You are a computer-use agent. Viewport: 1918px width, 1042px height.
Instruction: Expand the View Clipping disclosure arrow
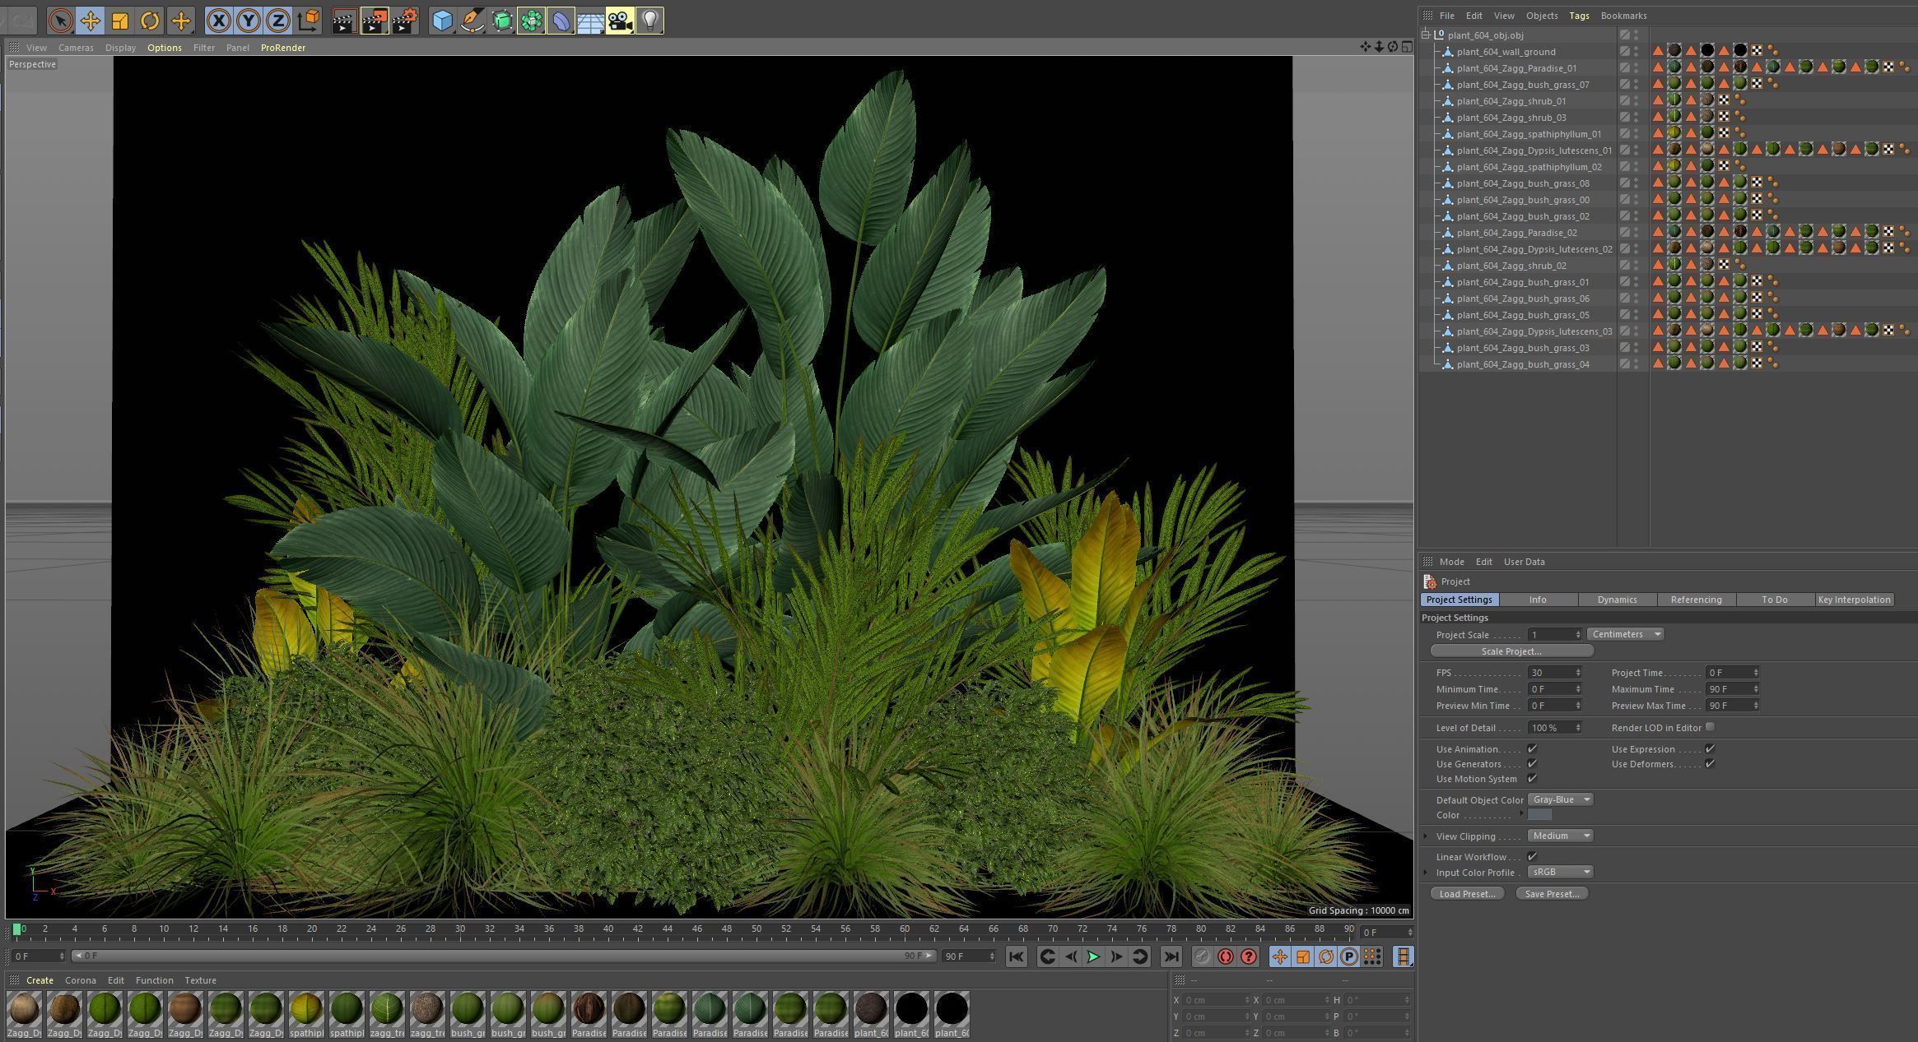click(1426, 836)
